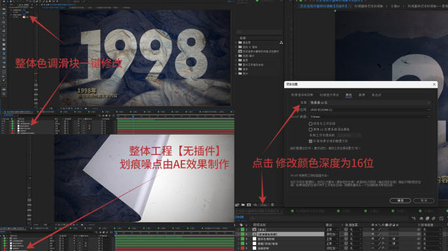Click the track matte icon of layer 3

pyautogui.click(x=346, y=239)
